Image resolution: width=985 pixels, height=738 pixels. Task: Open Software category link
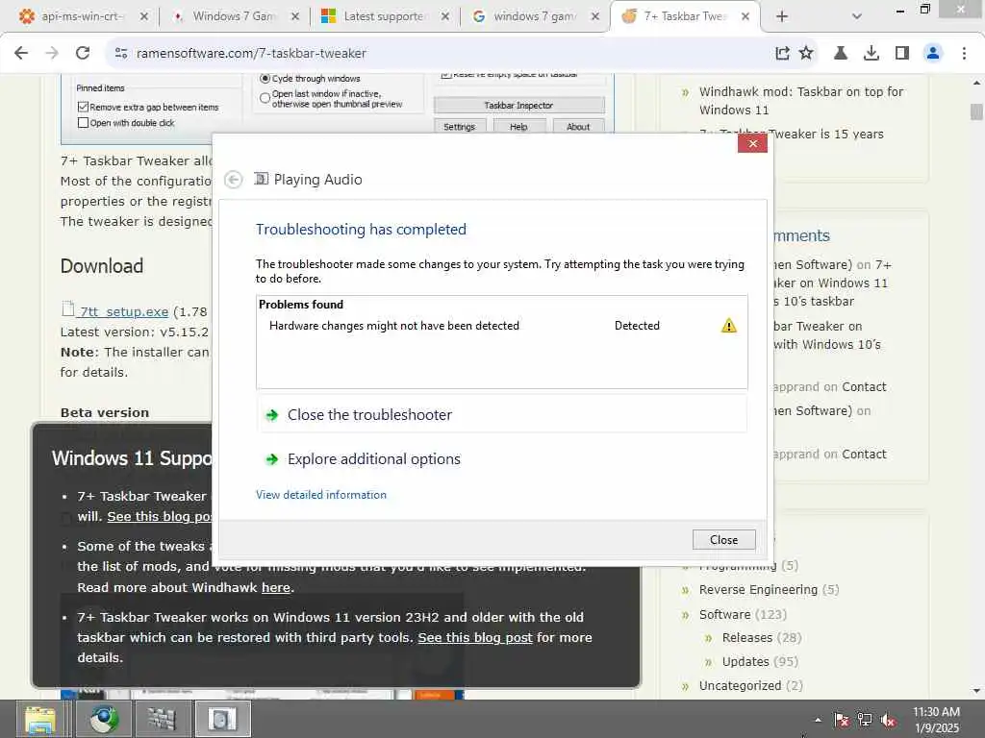coord(724,614)
